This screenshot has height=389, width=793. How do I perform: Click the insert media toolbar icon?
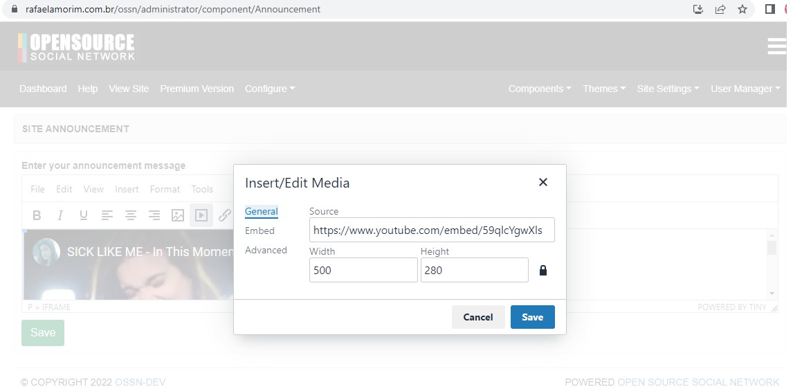(201, 215)
